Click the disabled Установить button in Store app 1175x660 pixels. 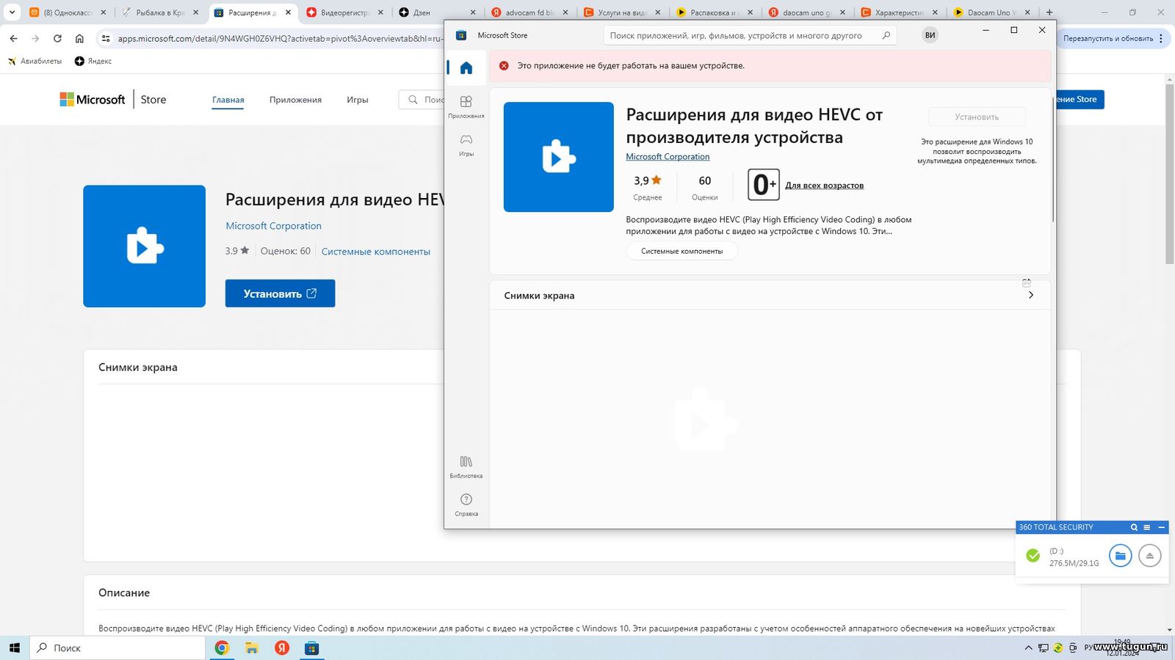[977, 117]
